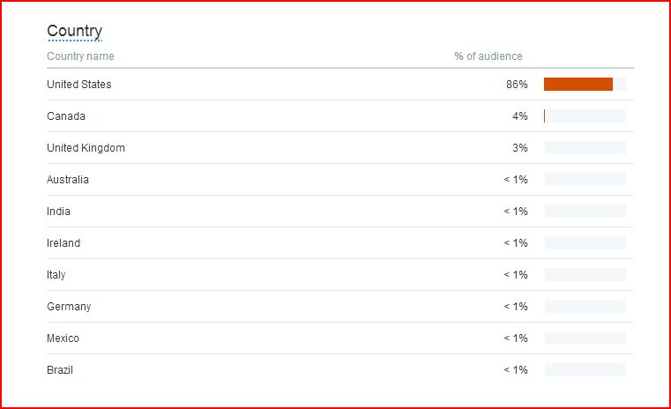
Task: Select the Australia row label
Action: click(68, 179)
